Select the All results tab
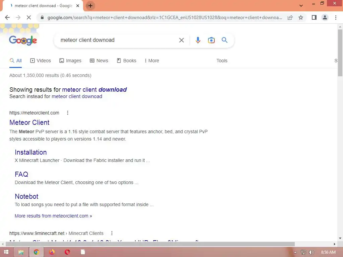 tap(15, 61)
